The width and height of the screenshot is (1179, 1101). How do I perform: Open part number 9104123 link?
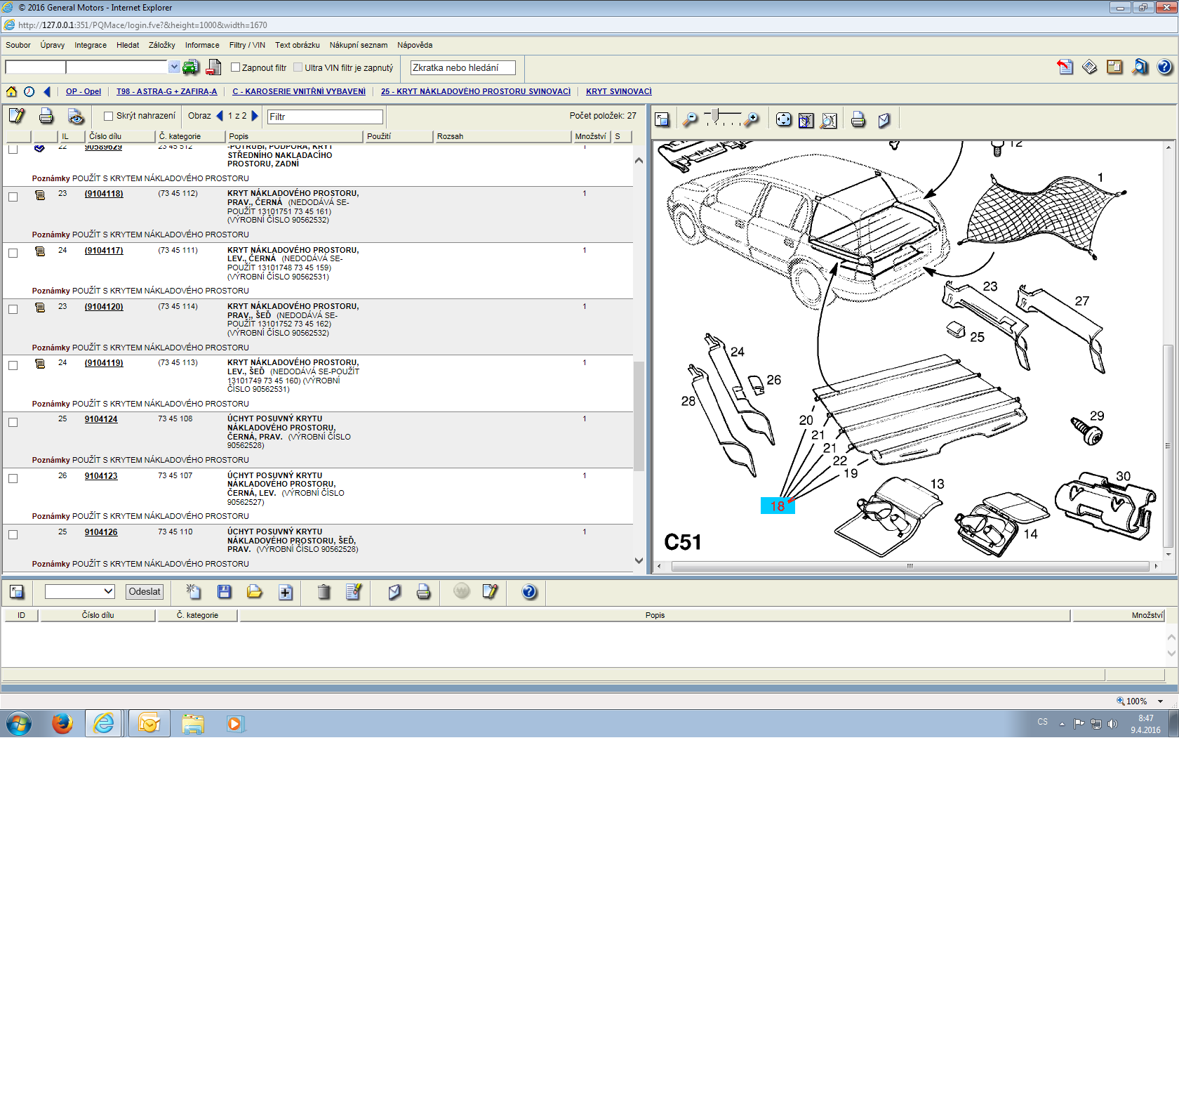[101, 476]
